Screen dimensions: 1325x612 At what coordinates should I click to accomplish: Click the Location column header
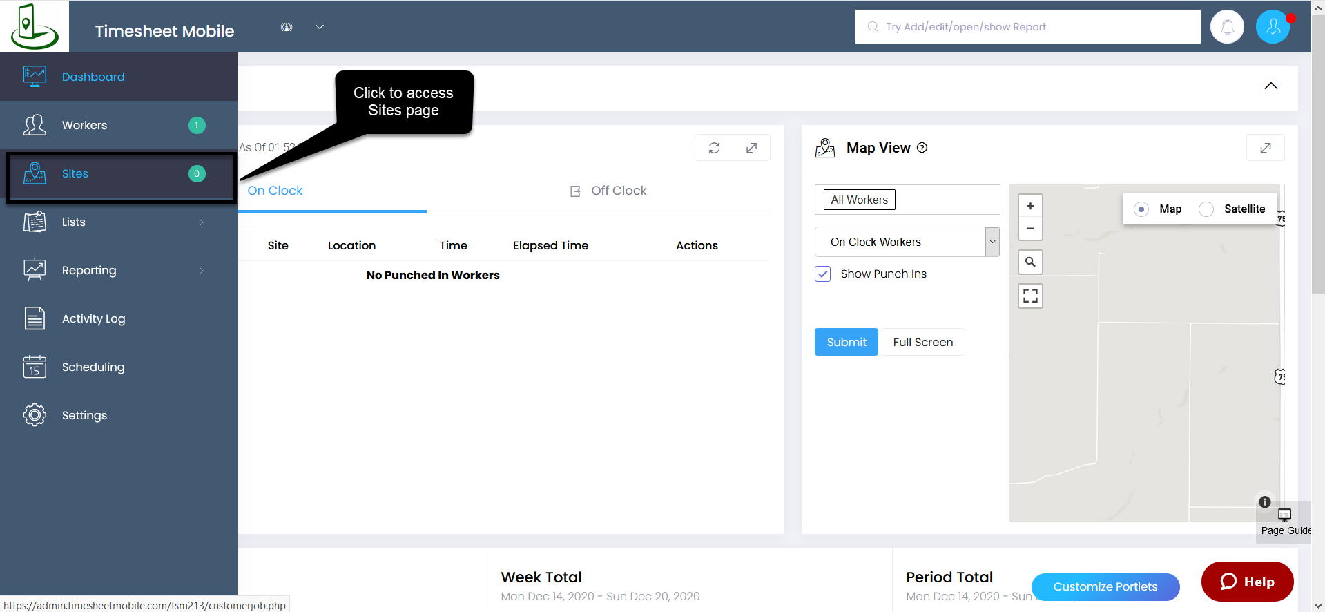coord(351,245)
